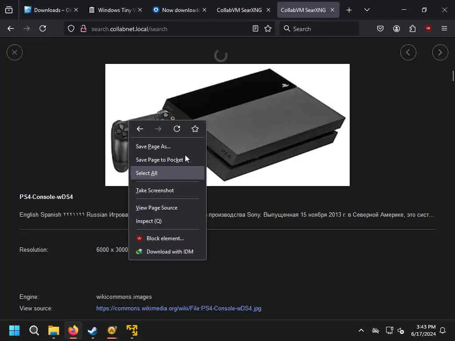The height and width of the screenshot is (341, 455).
Task: Click reload icon in context menu
Action: coord(177,129)
